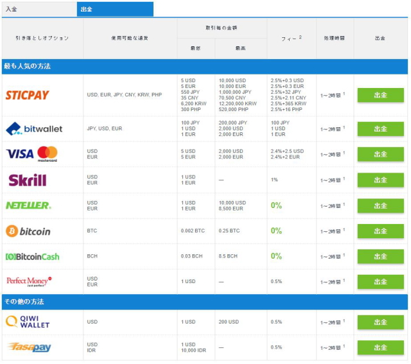Click '200,000 JPY' bitwallet maximum
The image size is (411, 364).
(x=232, y=123)
